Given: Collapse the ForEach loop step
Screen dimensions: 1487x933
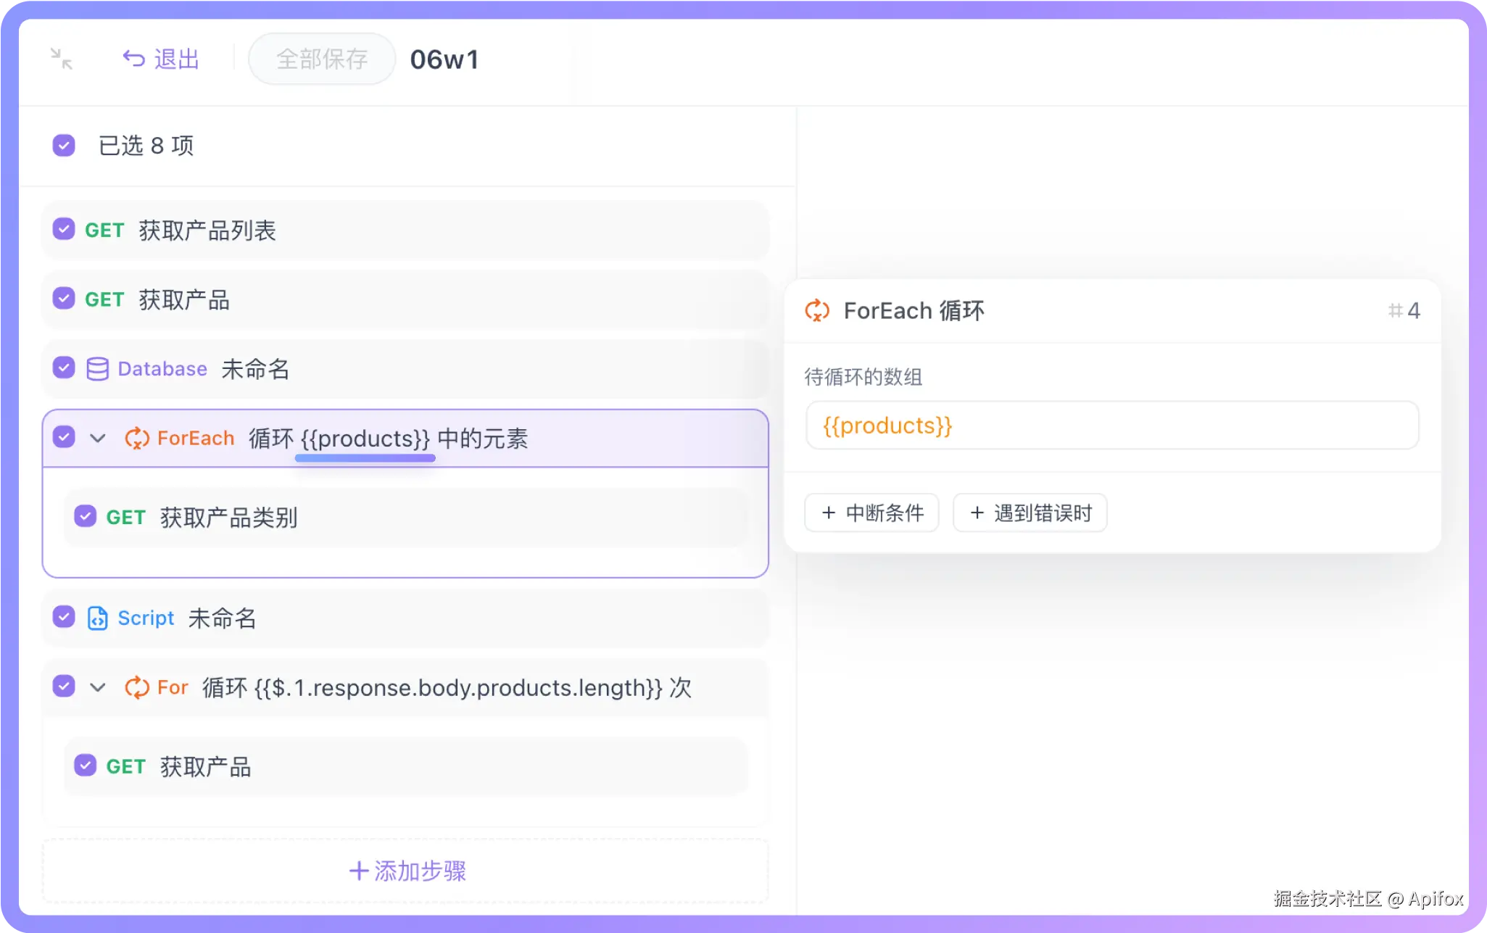Looking at the screenshot, I should [x=98, y=439].
